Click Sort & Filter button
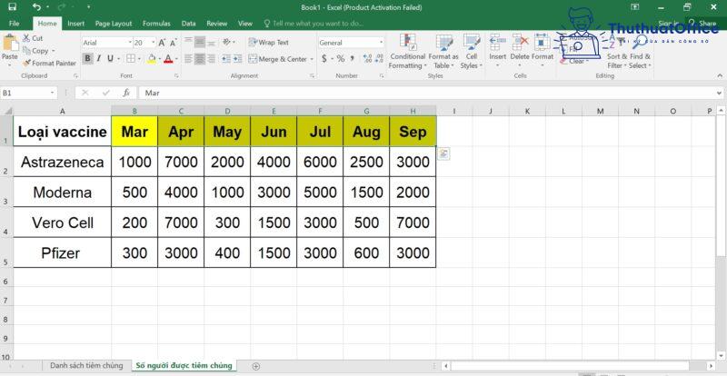Image resolution: width=727 pixels, height=376 pixels. [x=617, y=52]
